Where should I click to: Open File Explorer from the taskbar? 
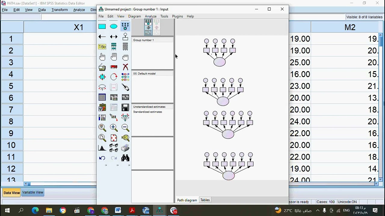coord(49,210)
